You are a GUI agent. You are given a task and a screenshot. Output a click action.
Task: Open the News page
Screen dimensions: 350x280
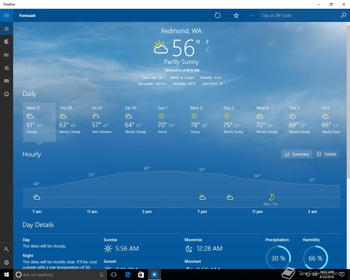point(7,81)
